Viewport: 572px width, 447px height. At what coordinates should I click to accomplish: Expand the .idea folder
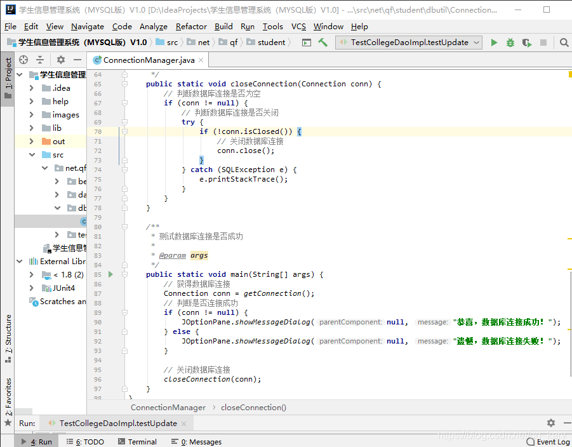(31, 88)
